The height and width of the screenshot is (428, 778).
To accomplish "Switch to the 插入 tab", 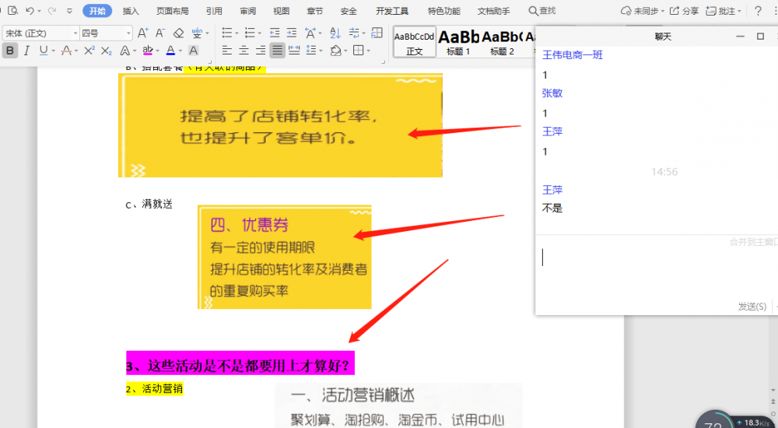I will click(131, 10).
